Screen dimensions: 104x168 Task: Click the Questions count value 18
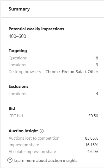(x=96, y=58)
